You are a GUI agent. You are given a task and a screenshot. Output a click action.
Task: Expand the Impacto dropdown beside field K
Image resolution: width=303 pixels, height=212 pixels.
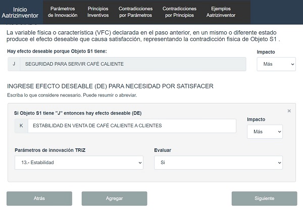265,131
